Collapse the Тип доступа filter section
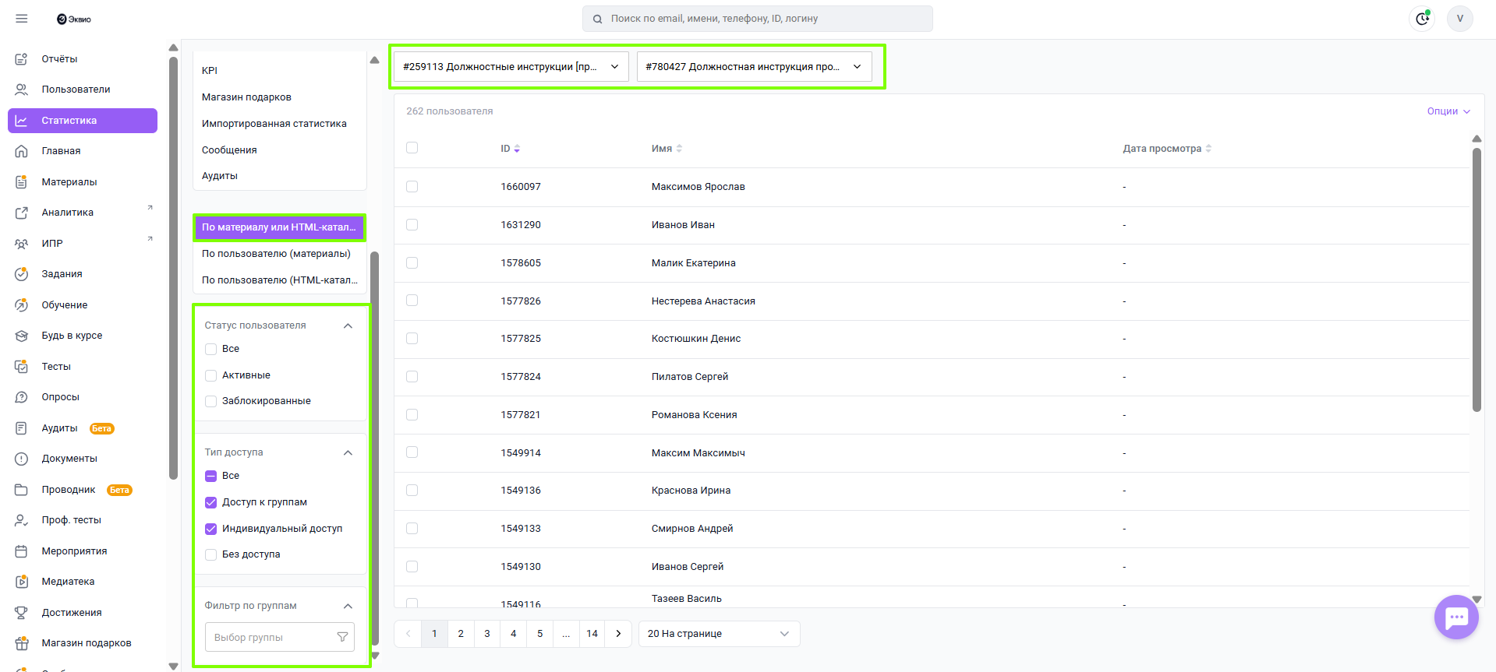 pyautogui.click(x=348, y=452)
